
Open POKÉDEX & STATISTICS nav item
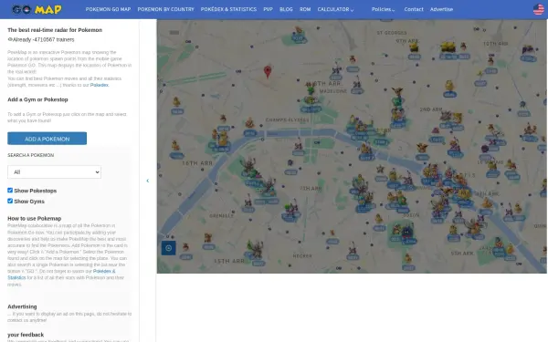pos(228,9)
